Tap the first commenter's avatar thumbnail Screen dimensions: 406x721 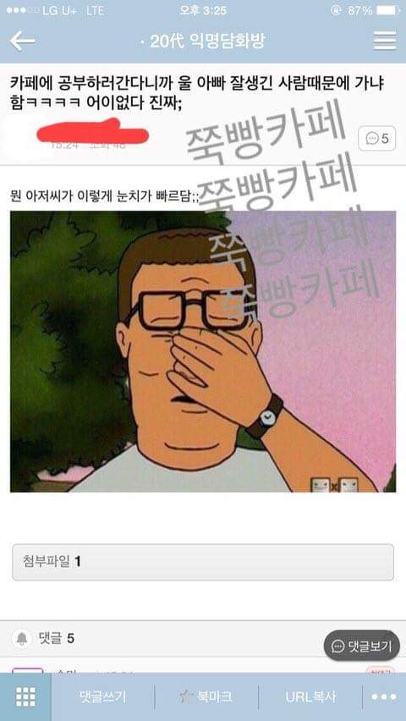point(28,671)
